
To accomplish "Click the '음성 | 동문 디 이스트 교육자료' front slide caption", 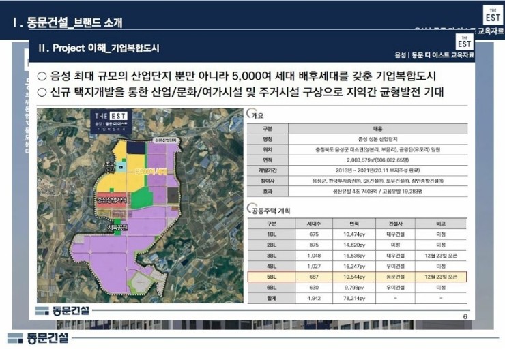I will (x=435, y=55).
